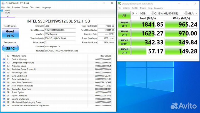Click the status dot for Power Cycles
The image size is (200, 113).
click(x=4, y=92)
